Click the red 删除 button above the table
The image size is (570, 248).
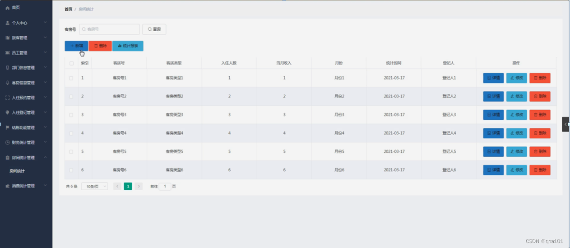[100, 46]
